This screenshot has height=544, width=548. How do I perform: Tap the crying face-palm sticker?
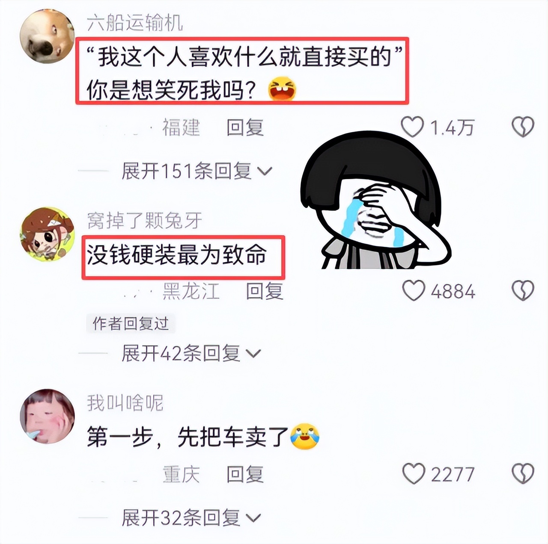(375, 201)
